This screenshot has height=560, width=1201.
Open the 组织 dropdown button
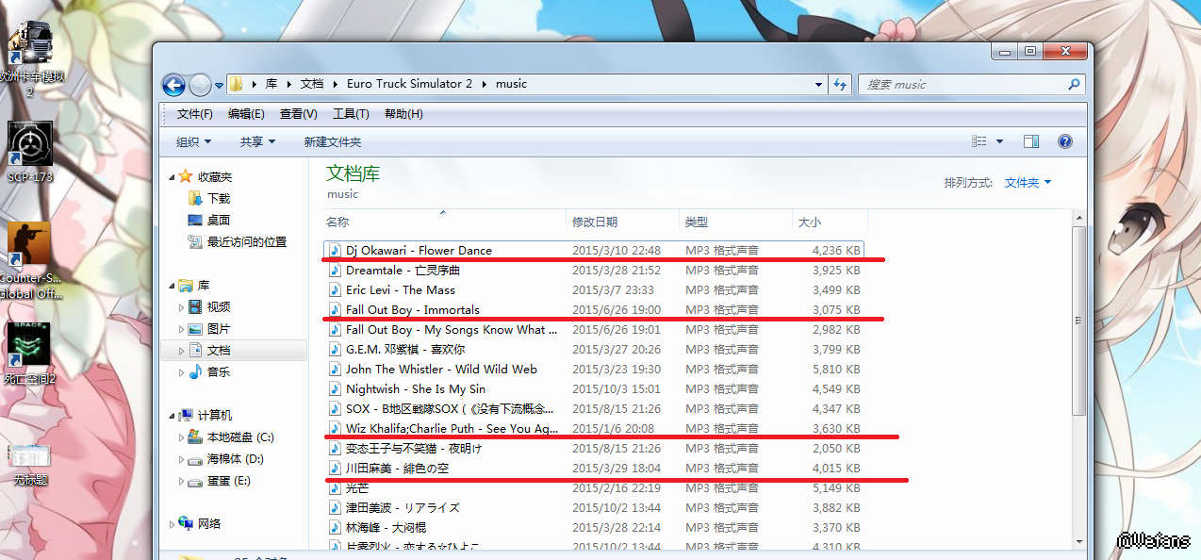coord(194,141)
